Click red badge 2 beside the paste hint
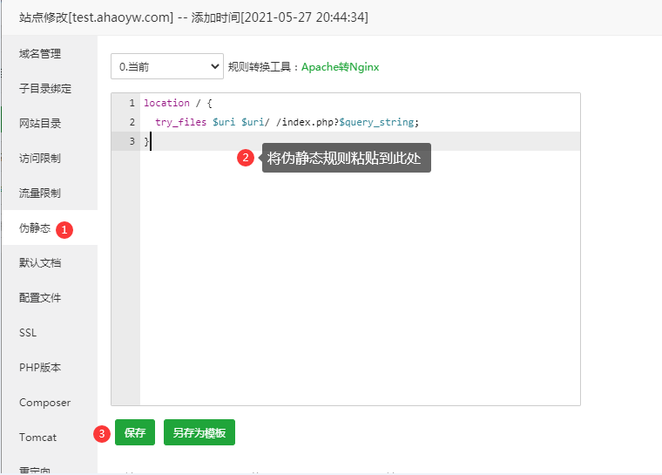The height and width of the screenshot is (475, 662). (246, 158)
